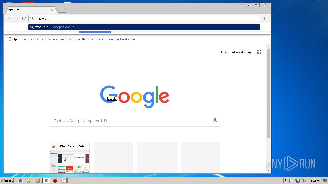Reload the current page

(24, 18)
